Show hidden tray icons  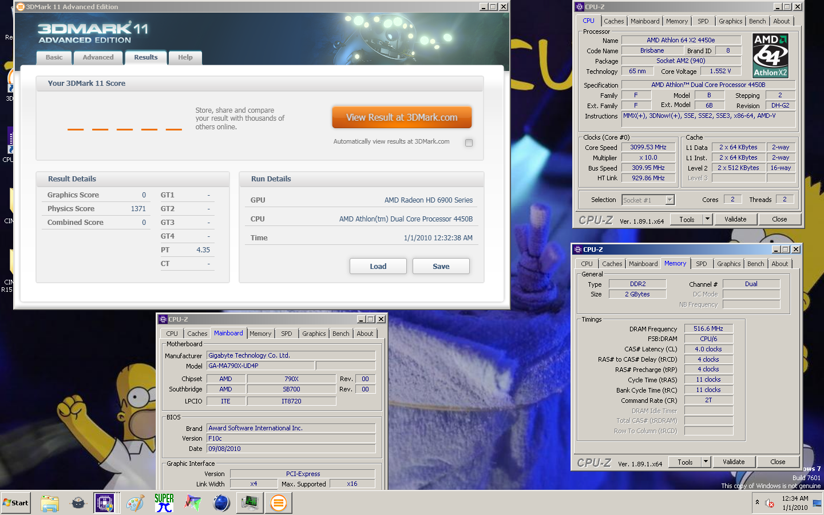coord(757,502)
